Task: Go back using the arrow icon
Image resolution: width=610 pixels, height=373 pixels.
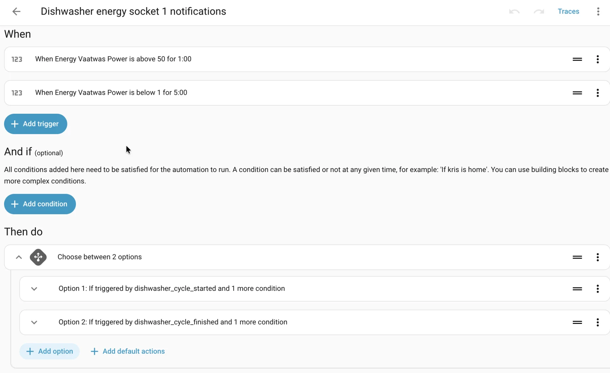Action: pyautogui.click(x=16, y=12)
